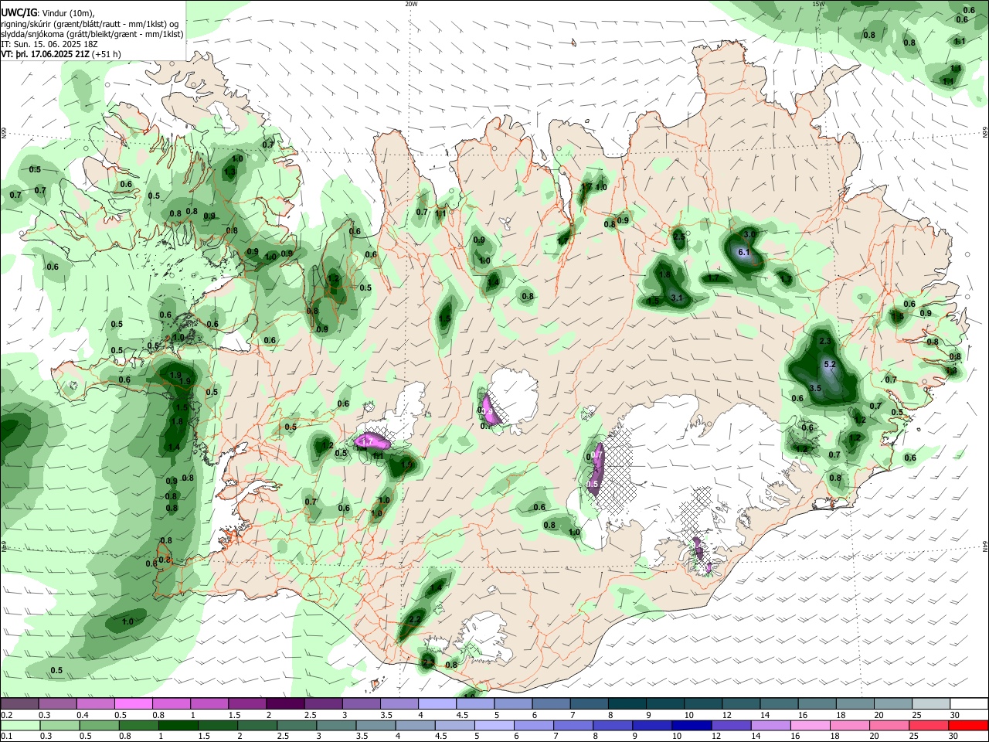Click the dark teal 8–9 swatch in upper legend row
Screen dimensions: 989x742
click(x=627, y=704)
